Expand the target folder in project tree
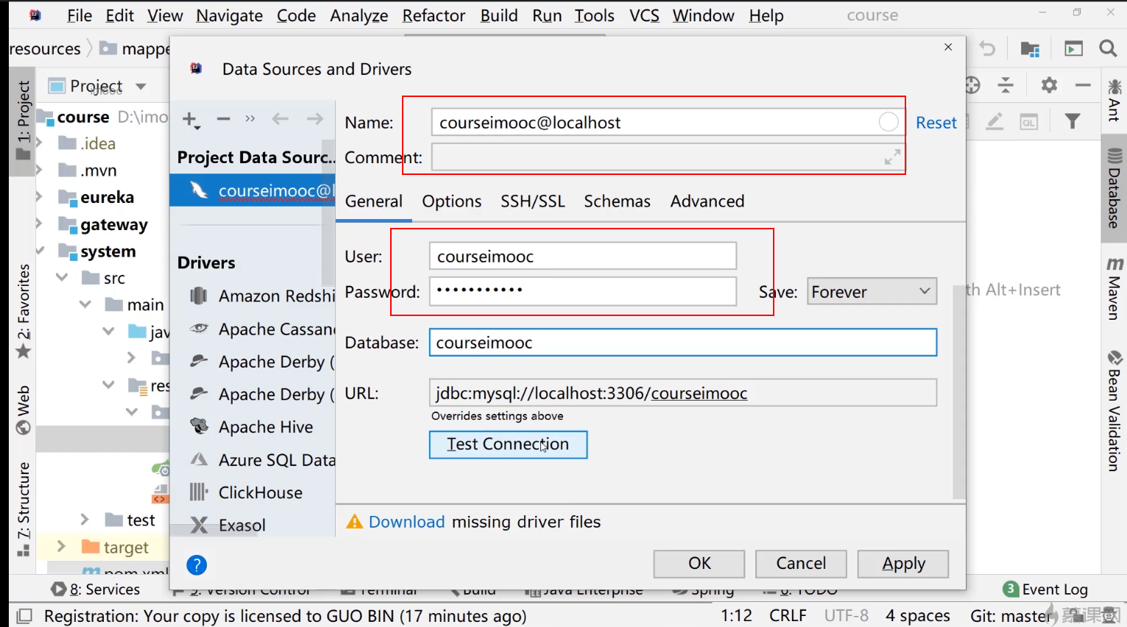 pos(61,547)
